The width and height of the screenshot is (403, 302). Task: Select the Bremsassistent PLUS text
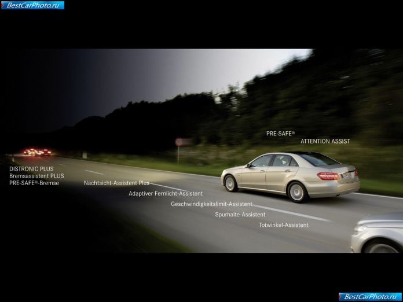pyautogui.click(x=36, y=176)
